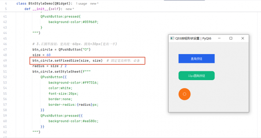Click the sticky 'class BtnStyleDemo' header line
The image size is (261, 138).
pos(44,3)
